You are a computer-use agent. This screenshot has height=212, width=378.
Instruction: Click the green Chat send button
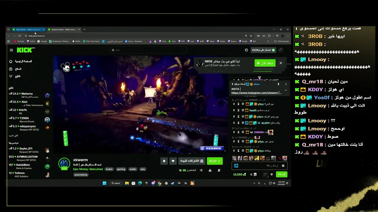(x=282, y=174)
